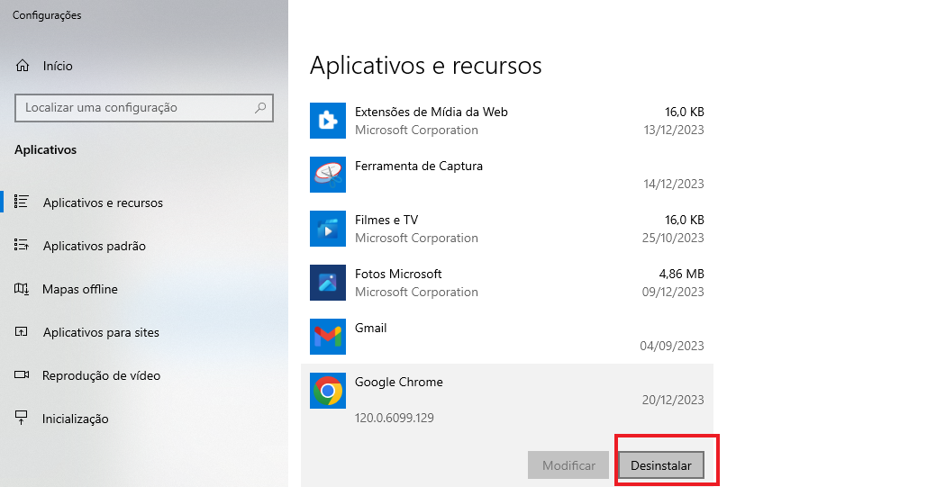This screenshot has width=945, height=487.
Task: Click the Google Chrome logo icon
Action: pyautogui.click(x=328, y=391)
